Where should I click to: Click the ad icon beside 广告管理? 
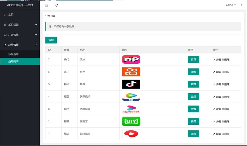(x=5, y=35)
